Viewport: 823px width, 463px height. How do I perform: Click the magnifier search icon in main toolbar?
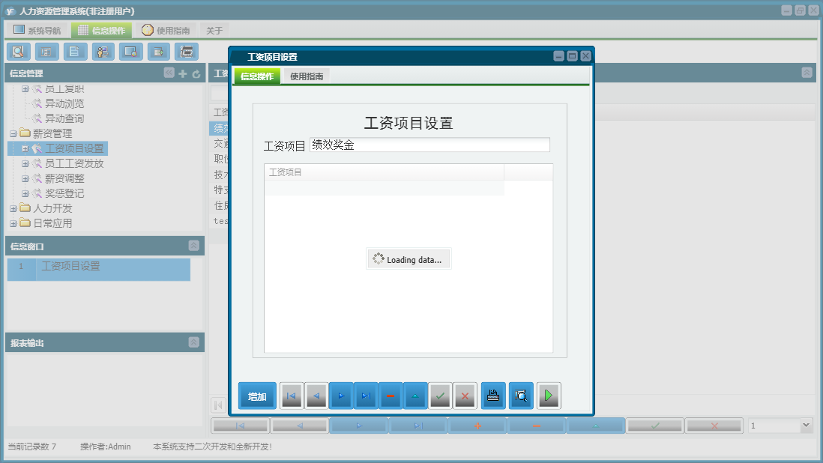coord(19,52)
